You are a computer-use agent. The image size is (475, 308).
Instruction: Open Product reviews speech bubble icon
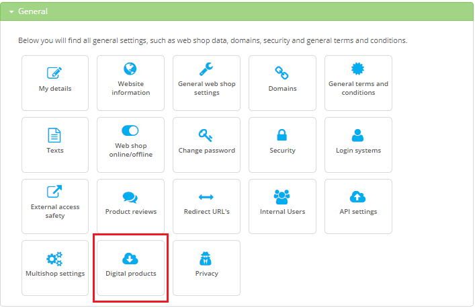click(x=130, y=197)
